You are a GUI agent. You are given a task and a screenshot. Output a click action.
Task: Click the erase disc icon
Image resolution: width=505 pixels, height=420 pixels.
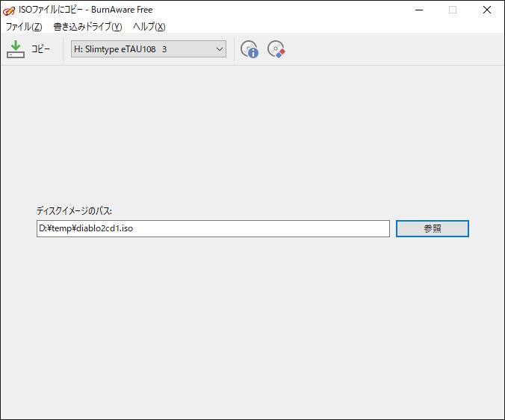tap(276, 49)
